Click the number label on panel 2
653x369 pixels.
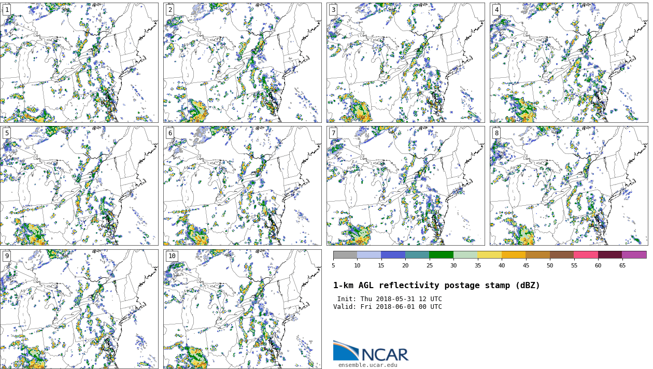169,10
